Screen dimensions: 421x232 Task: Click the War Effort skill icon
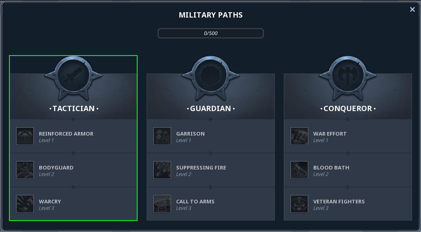point(299,136)
